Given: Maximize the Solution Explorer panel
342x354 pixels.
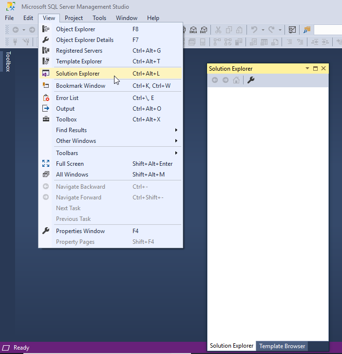Looking at the screenshot, I should [315, 68].
